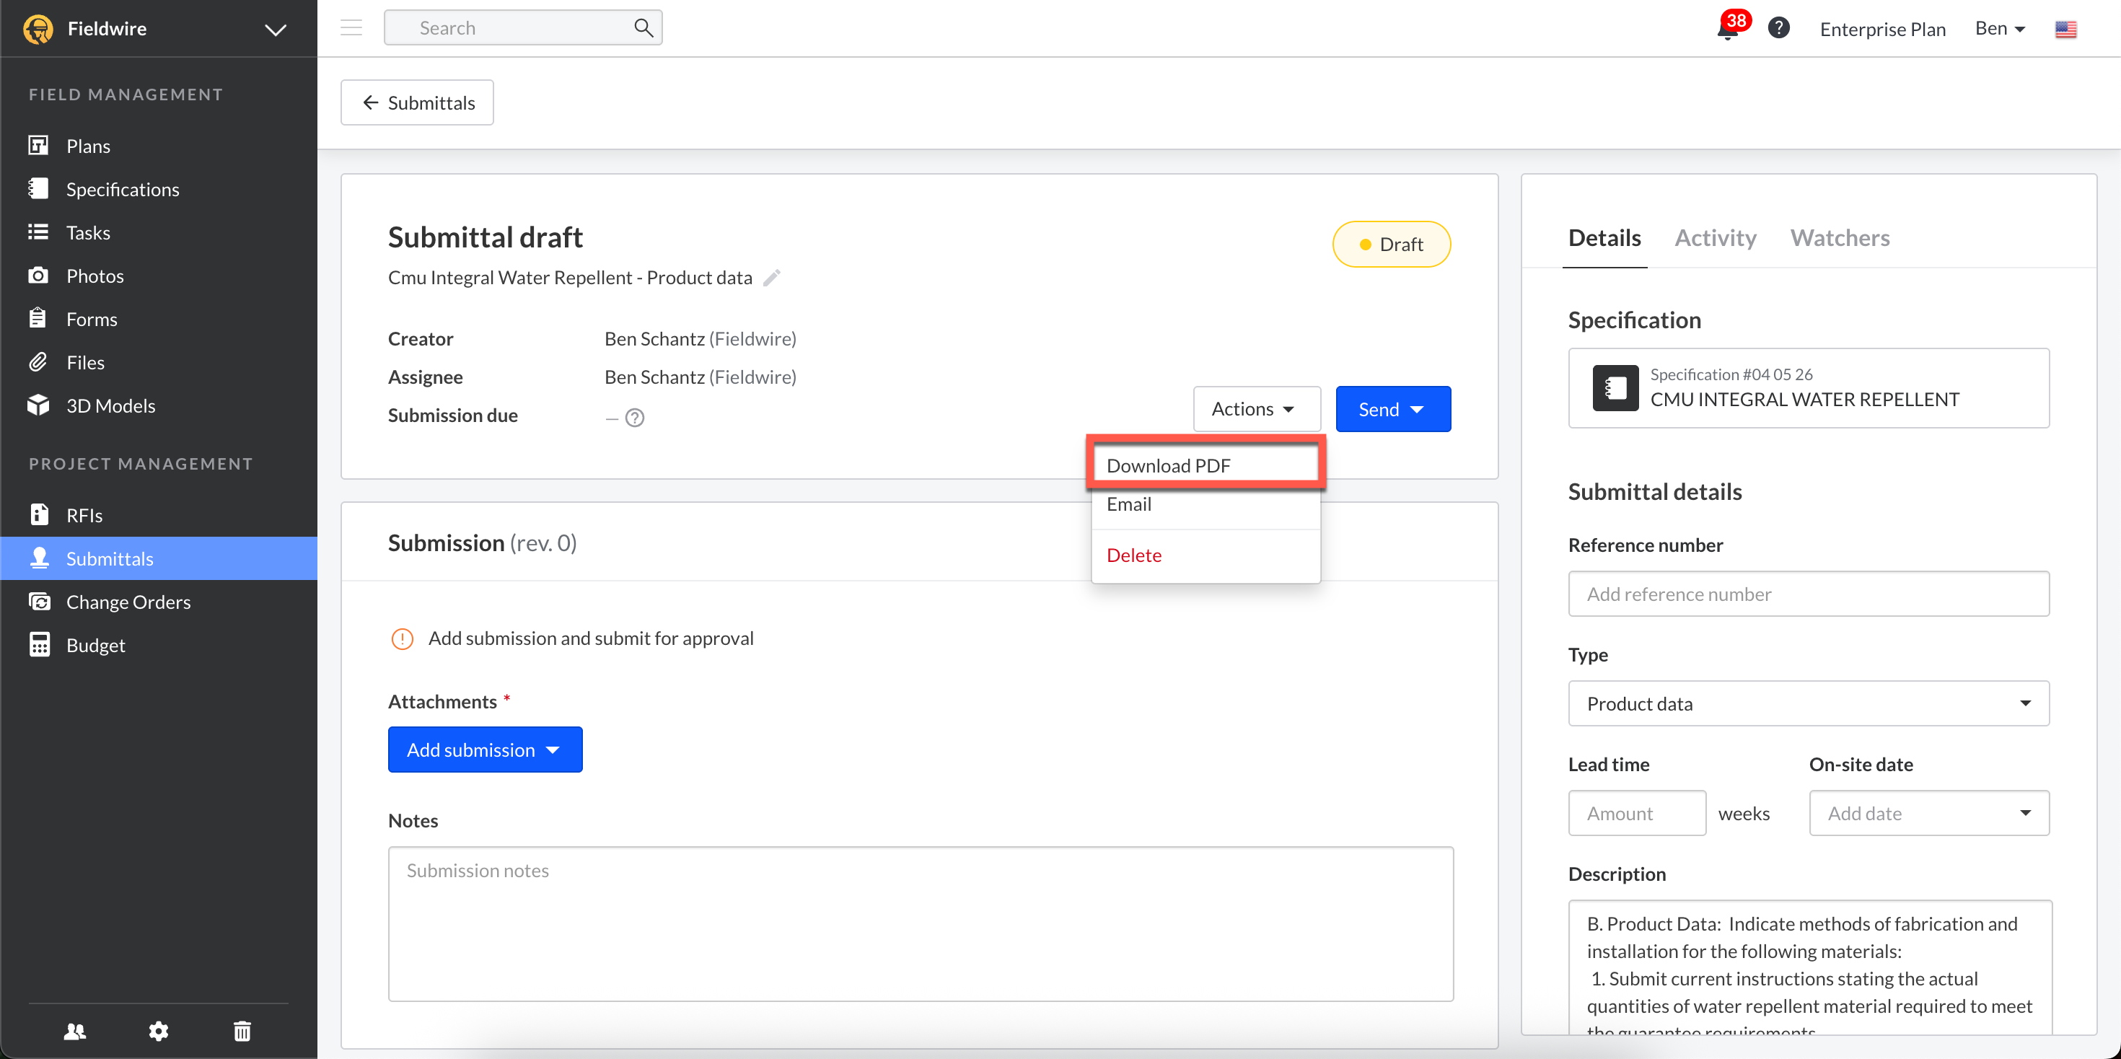
Task: Open 3D Models from the sidebar
Action: point(110,405)
